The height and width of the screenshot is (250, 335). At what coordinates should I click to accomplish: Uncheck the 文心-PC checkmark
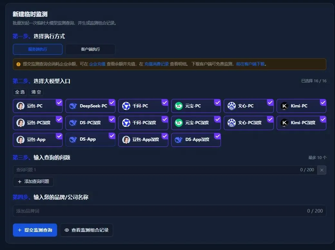tap(270, 102)
